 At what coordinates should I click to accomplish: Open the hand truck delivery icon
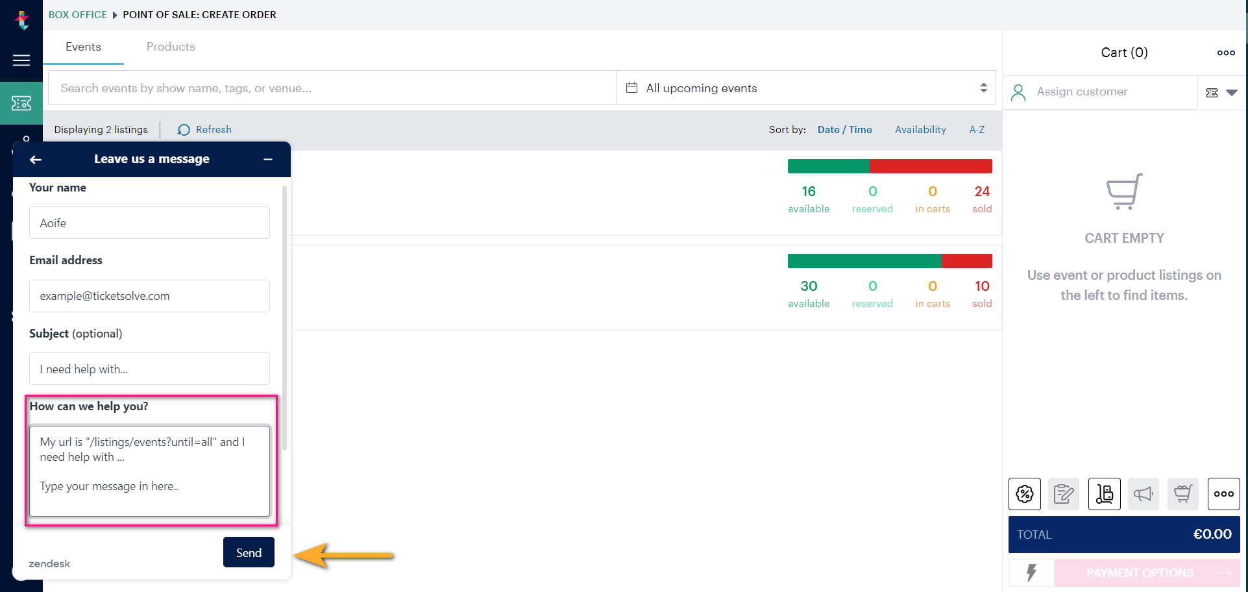1105,494
